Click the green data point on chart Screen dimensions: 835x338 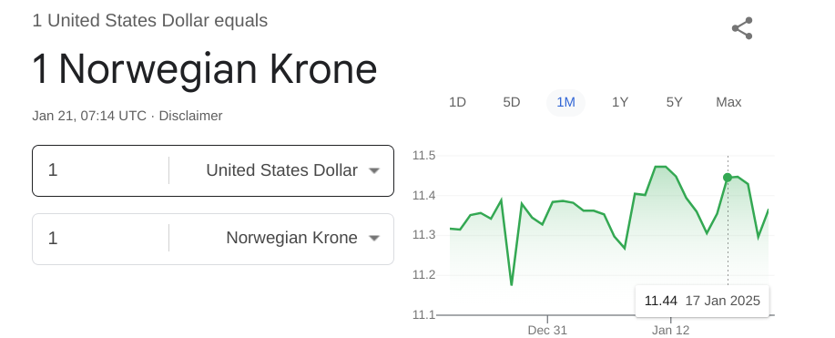728,178
